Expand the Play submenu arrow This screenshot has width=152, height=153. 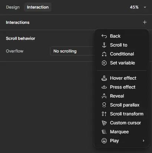[143, 141]
